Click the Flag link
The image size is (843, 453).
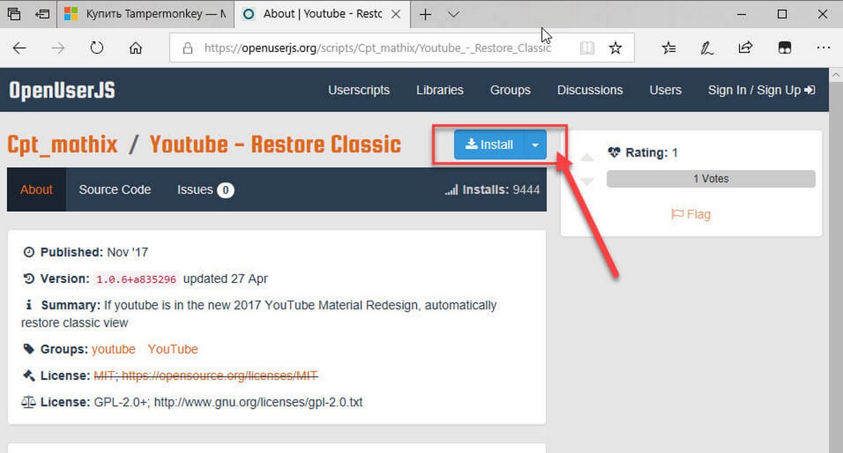[691, 214]
